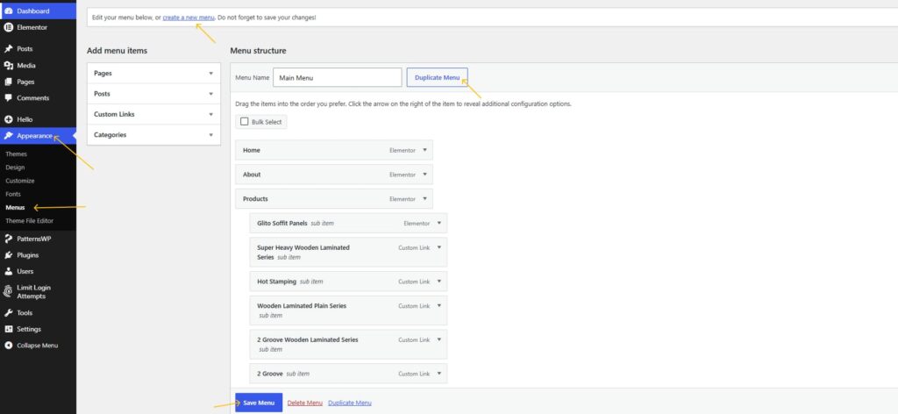
Task: Expand Wooden Laminated Plain Series arrow
Action: tap(439, 305)
